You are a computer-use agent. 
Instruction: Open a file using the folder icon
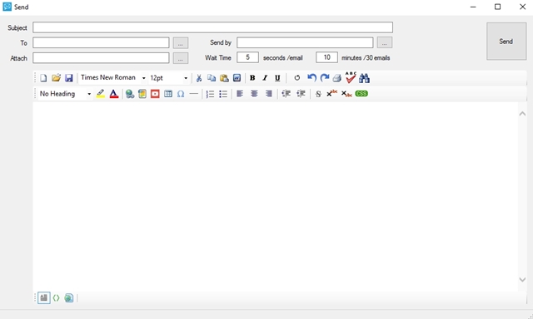(x=56, y=78)
